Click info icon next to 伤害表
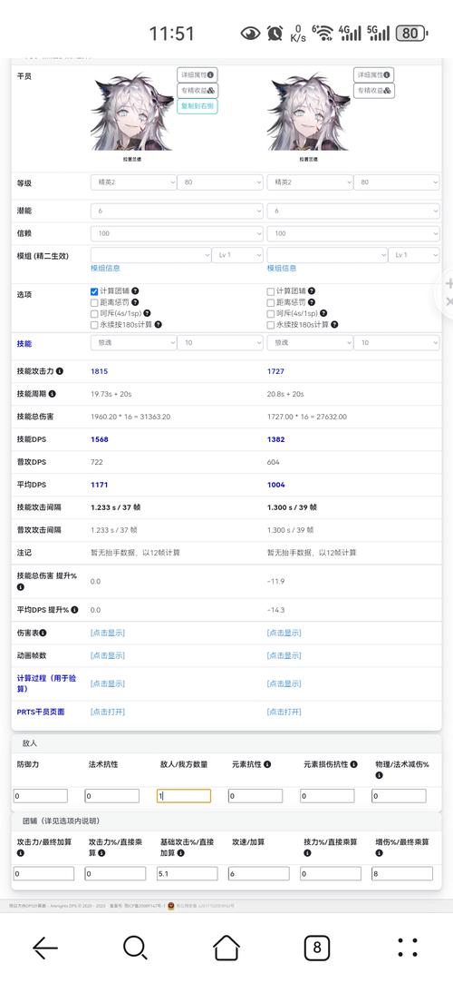This screenshot has height=983, width=453. 43,634
